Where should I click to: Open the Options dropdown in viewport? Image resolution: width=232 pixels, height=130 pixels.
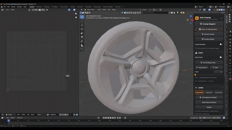pos(224,13)
